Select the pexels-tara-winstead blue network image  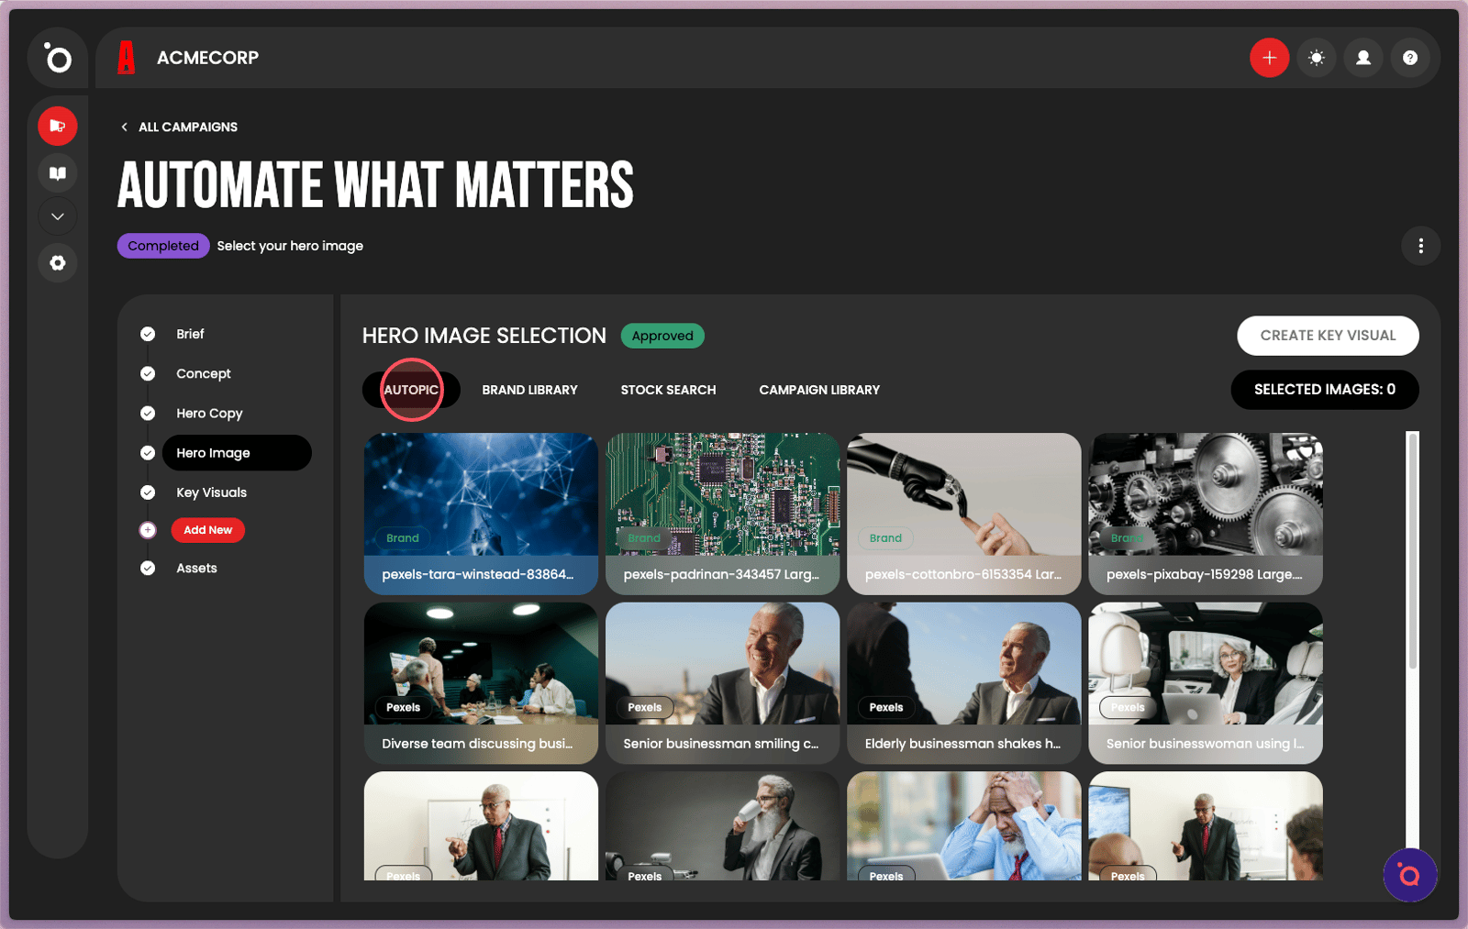(481, 514)
